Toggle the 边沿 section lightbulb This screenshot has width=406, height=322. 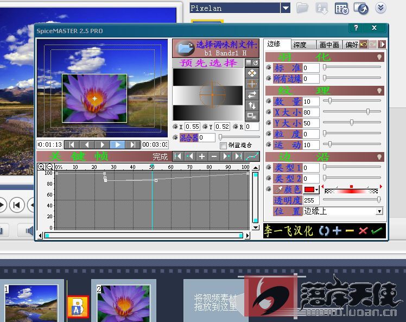click(x=379, y=157)
